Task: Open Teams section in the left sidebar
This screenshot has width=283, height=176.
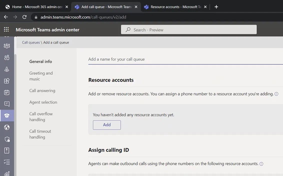Action: tap(7, 46)
